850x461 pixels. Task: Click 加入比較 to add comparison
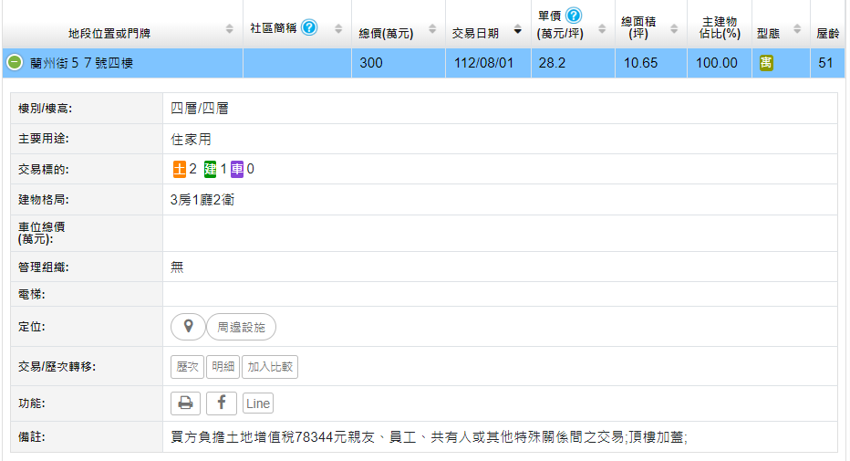(271, 367)
